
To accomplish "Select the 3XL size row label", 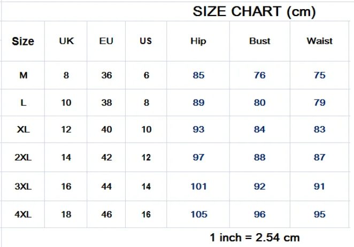I will 23,187.
